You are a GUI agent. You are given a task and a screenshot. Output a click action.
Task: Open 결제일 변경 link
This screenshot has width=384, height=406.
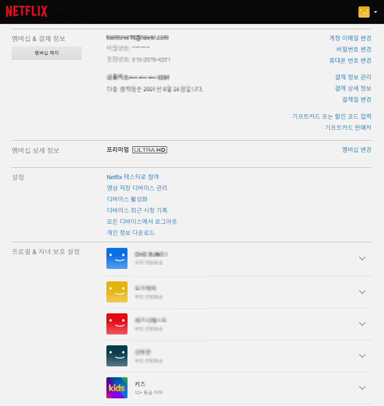click(357, 99)
